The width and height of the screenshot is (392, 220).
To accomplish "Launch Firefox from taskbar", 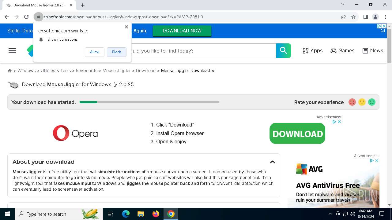I will coord(156,214).
